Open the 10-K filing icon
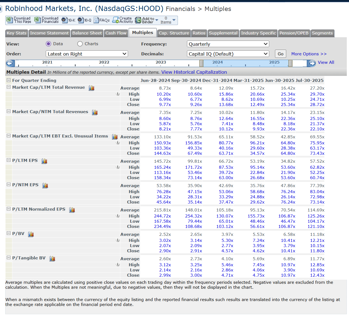This screenshot has height=315, width=349. pyautogui.click(x=64, y=20)
